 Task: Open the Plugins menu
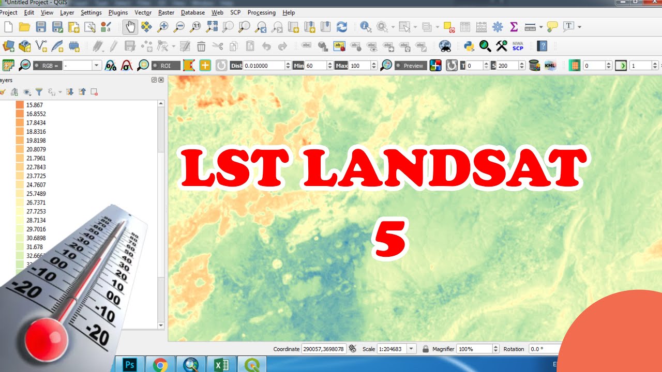point(118,12)
